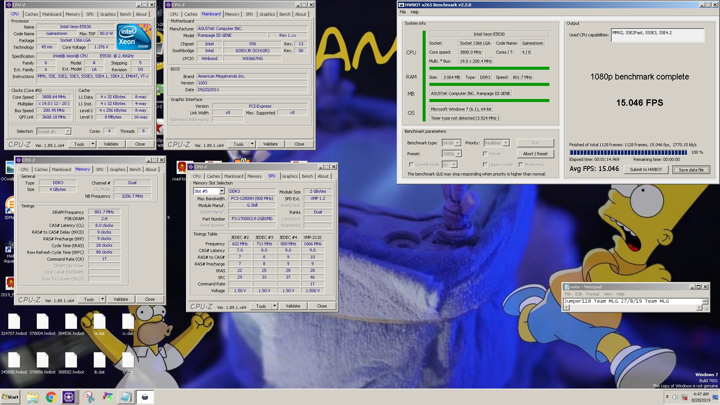Open the 324707.hwbot desktop file
720x405 pixels.
pos(14,324)
